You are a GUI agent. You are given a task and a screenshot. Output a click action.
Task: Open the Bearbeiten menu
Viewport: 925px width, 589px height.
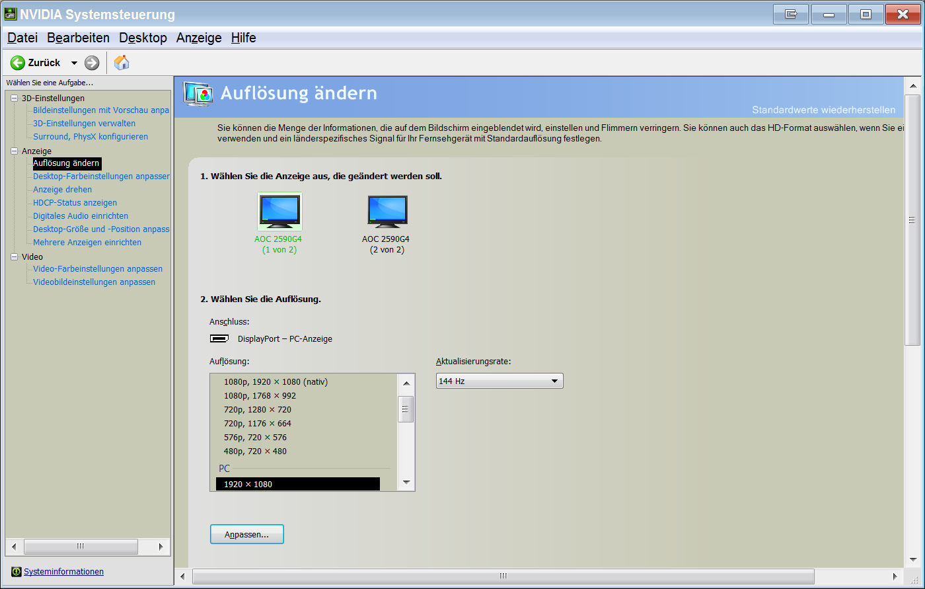pyautogui.click(x=78, y=38)
